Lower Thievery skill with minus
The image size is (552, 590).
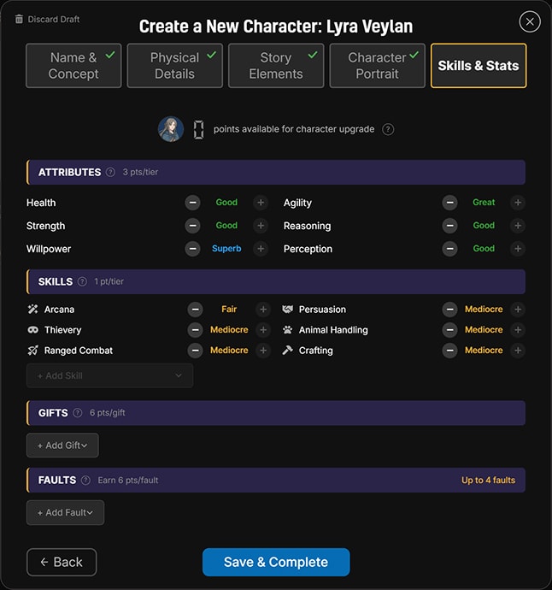click(x=195, y=330)
